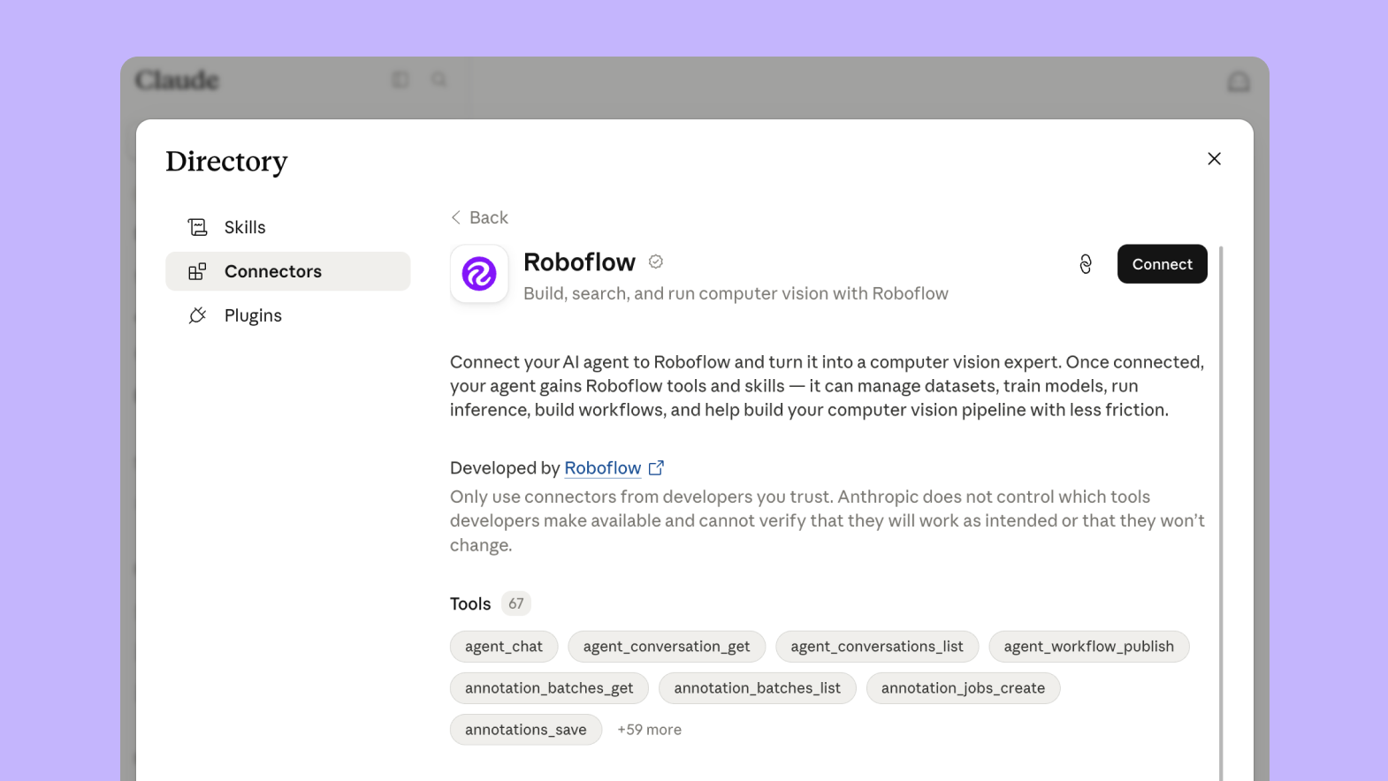Select the annotations_save tool chip
The height and width of the screenshot is (781, 1388).
526,730
